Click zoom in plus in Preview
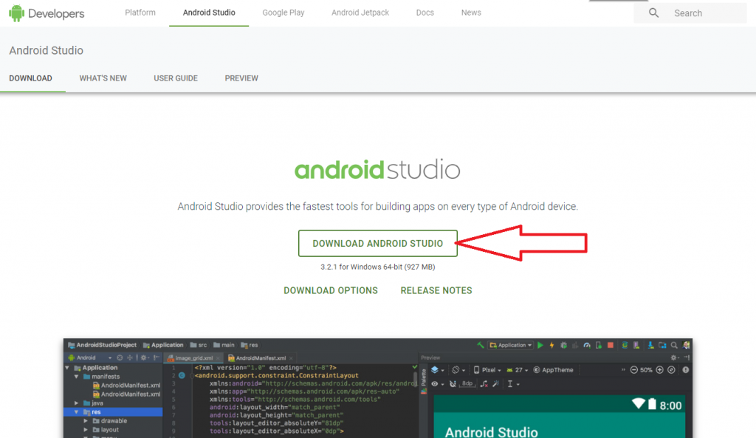 tap(659, 370)
